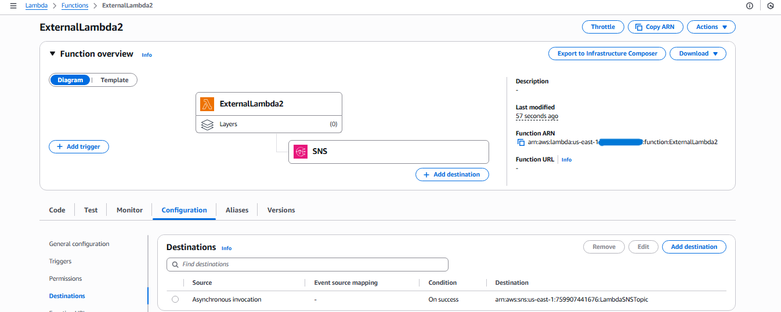Copy the Function ARN via copy icon
The image size is (781, 312).
click(x=520, y=142)
